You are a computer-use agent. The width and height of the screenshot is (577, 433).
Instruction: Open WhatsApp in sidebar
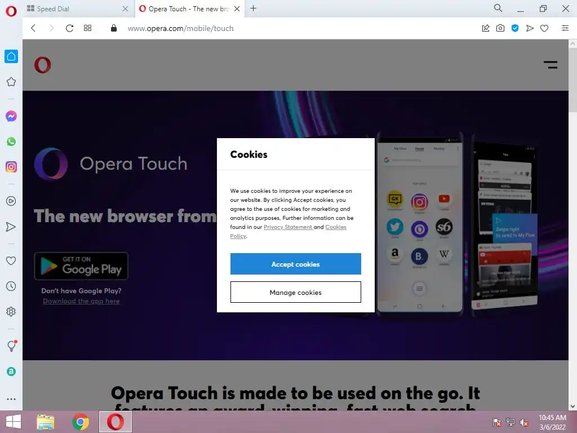(x=11, y=142)
